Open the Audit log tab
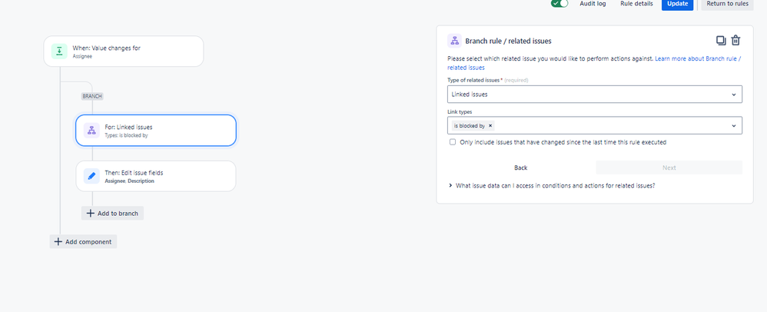 click(x=592, y=4)
